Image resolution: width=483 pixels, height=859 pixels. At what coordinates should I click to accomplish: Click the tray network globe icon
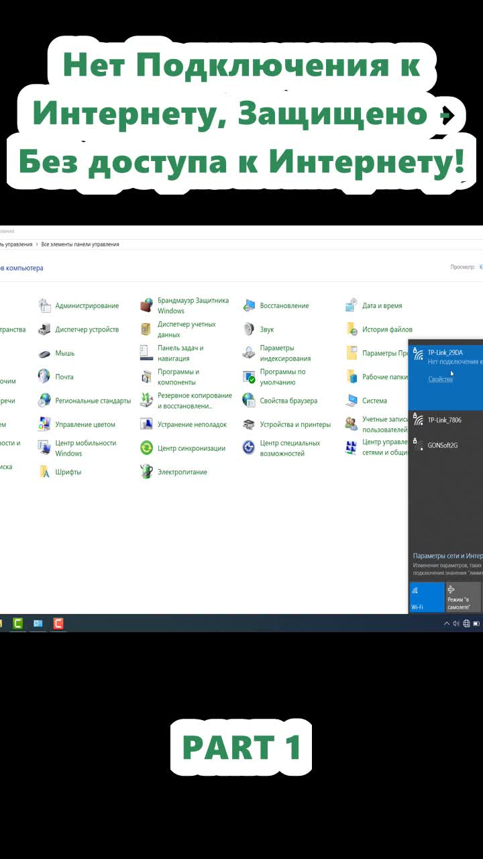pos(466,623)
